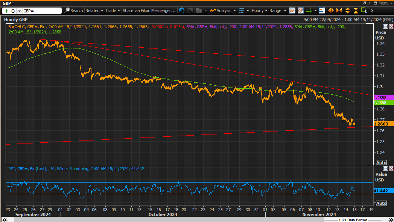This screenshot has height=222, width=394.
Task: Click the GBP= instrument input field
Action: coord(42,11)
